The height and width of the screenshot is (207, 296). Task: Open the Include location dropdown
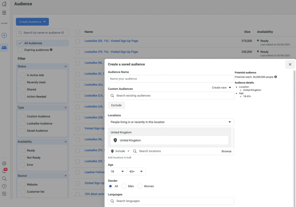[x=120, y=151]
